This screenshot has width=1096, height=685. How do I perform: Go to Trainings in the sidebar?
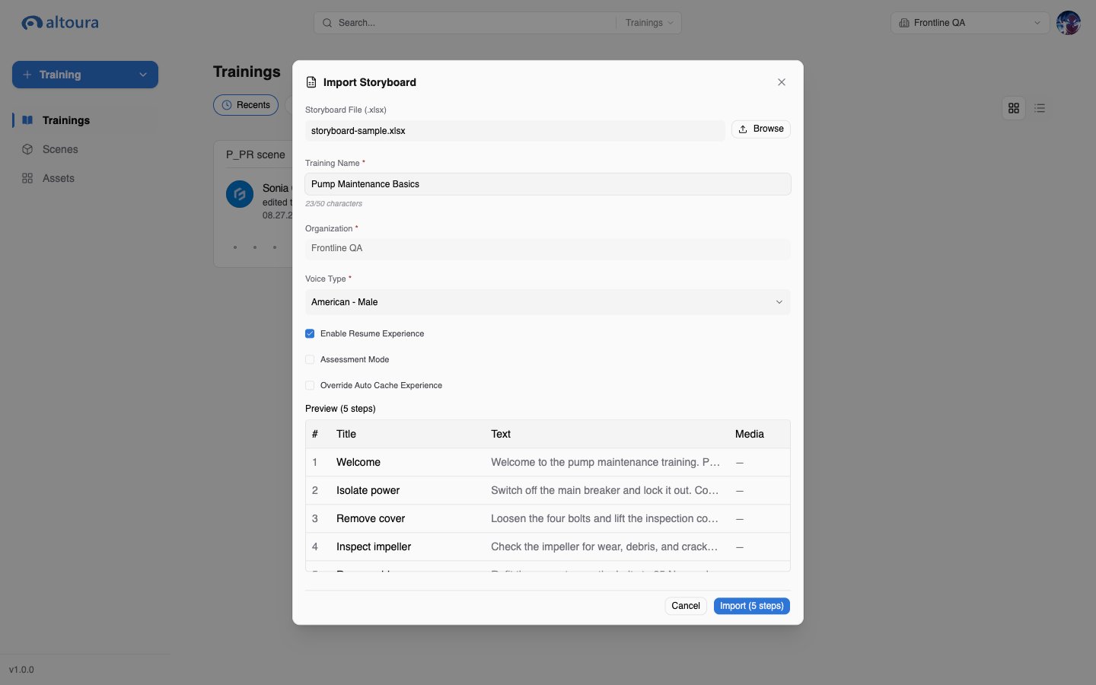point(85,120)
